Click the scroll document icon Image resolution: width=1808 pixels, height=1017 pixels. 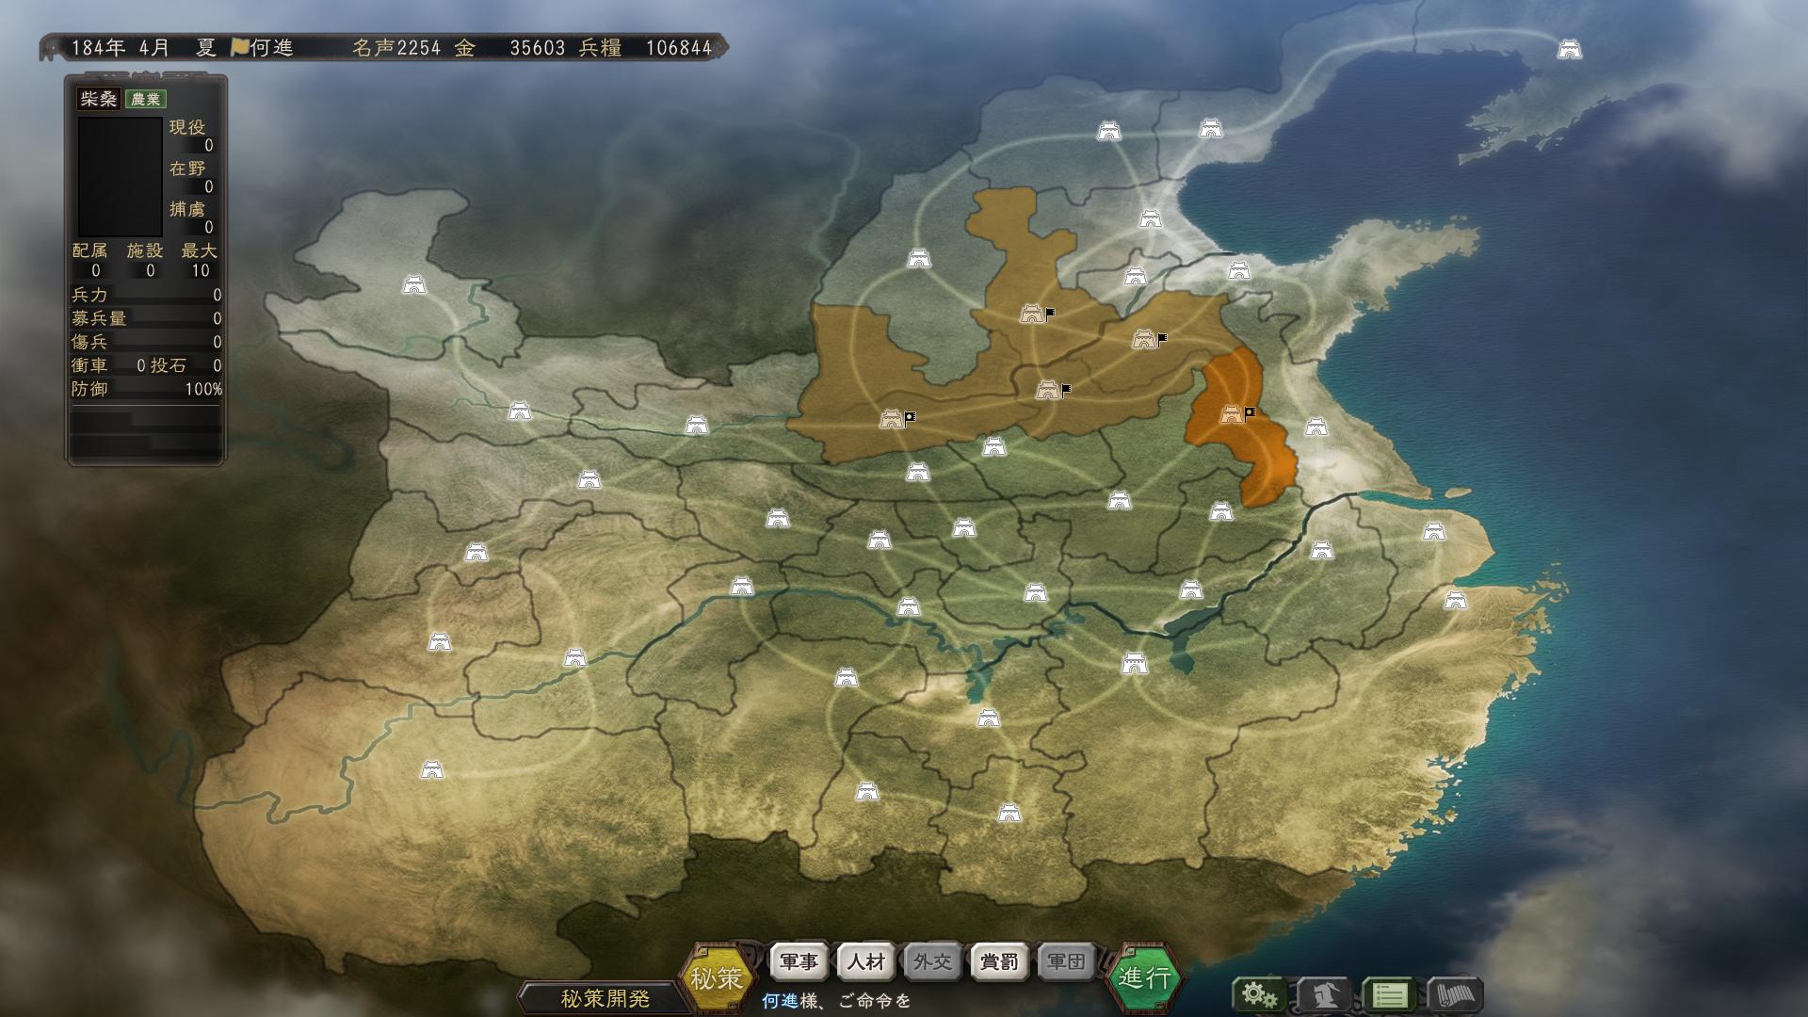click(x=1455, y=994)
